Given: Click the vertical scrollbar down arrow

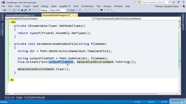Looking at the screenshot, I should [x=180, y=91].
